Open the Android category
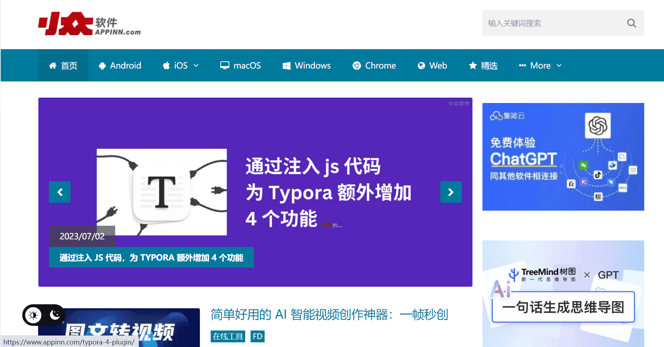 120,66
